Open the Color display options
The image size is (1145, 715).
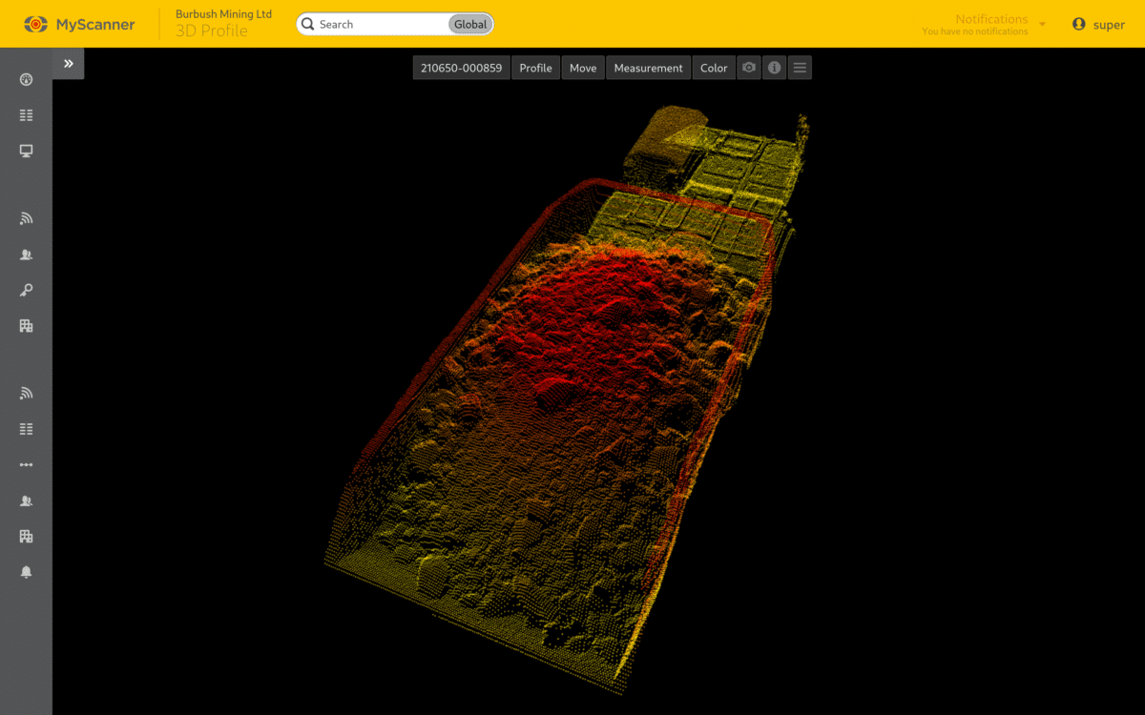tap(714, 68)
